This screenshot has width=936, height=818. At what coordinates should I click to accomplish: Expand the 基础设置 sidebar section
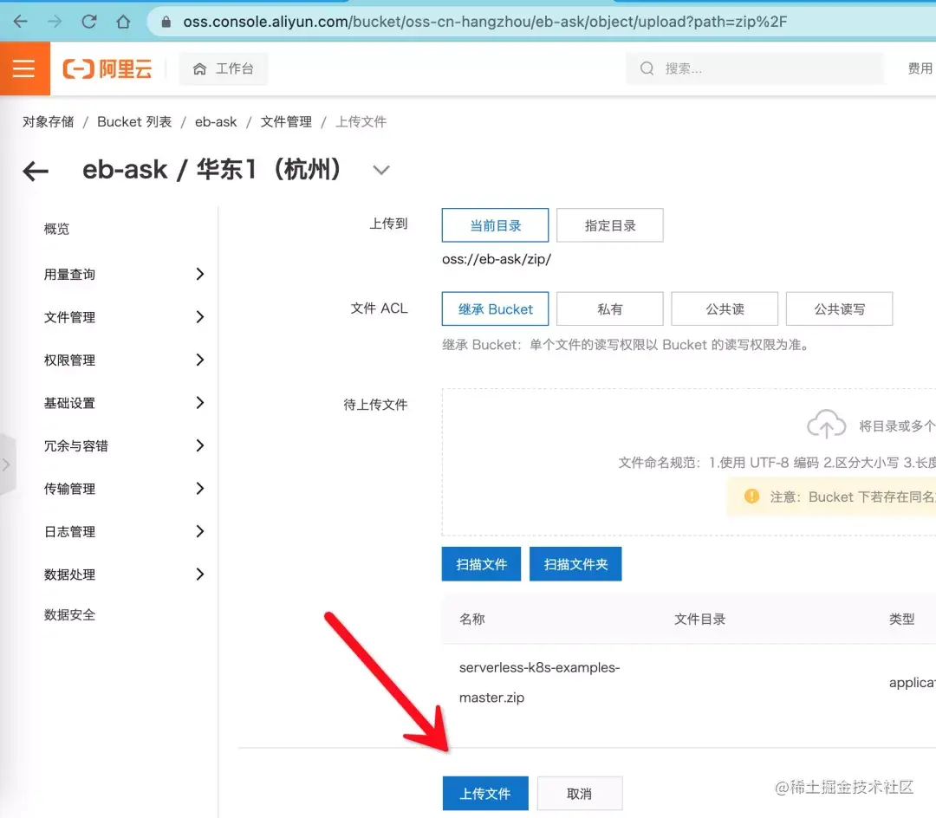pyautogui.click(x=200, y=403)
